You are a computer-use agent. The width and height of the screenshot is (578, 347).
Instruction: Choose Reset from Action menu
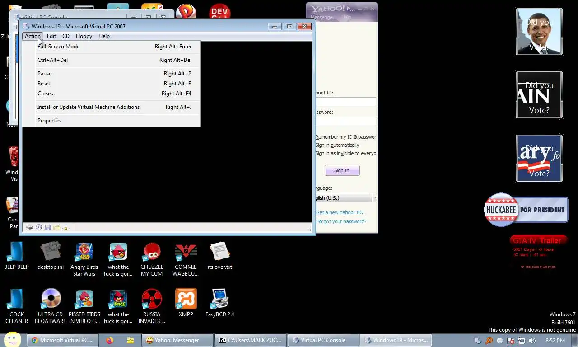click(112, 84)
